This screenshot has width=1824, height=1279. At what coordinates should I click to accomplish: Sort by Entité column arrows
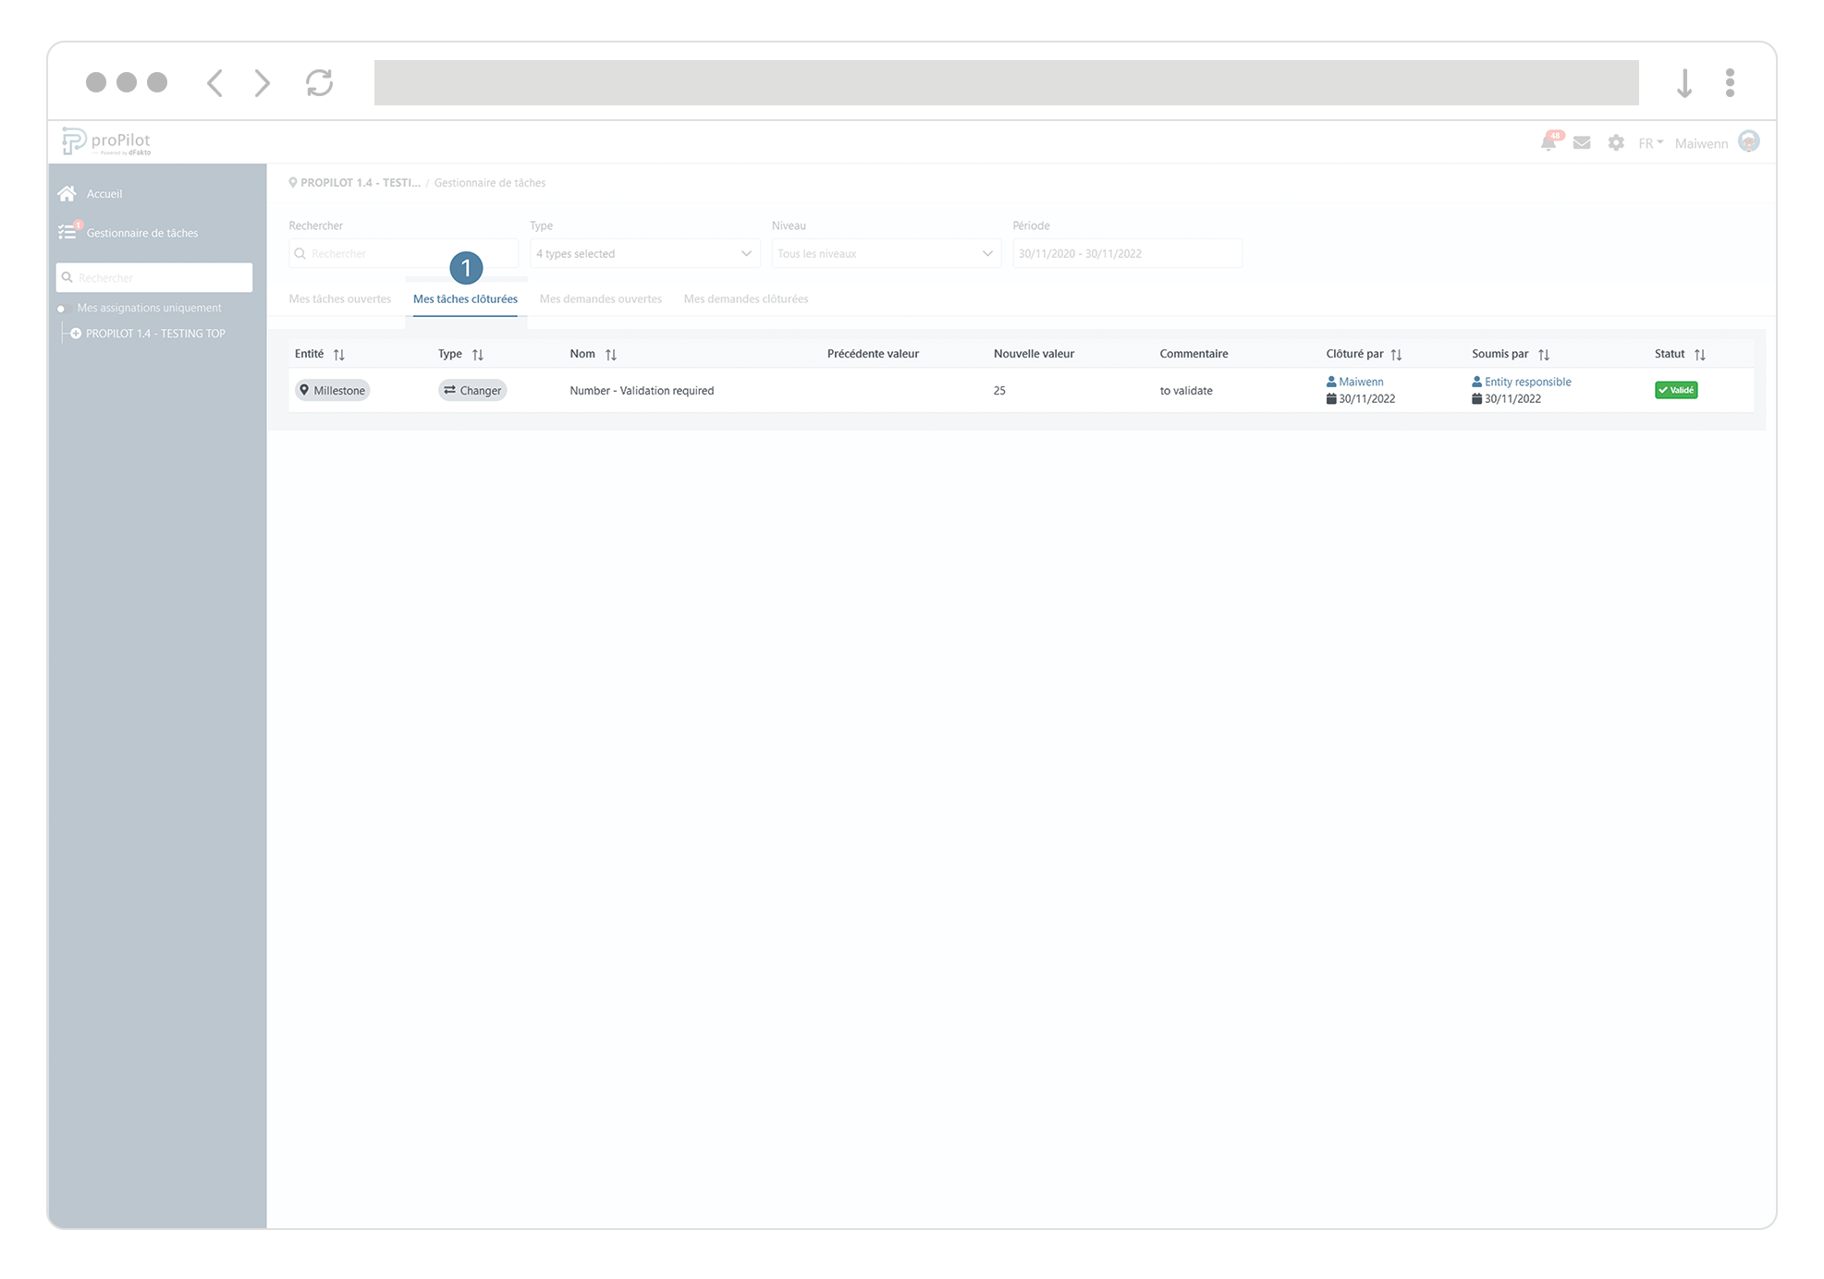coord(339,355)
